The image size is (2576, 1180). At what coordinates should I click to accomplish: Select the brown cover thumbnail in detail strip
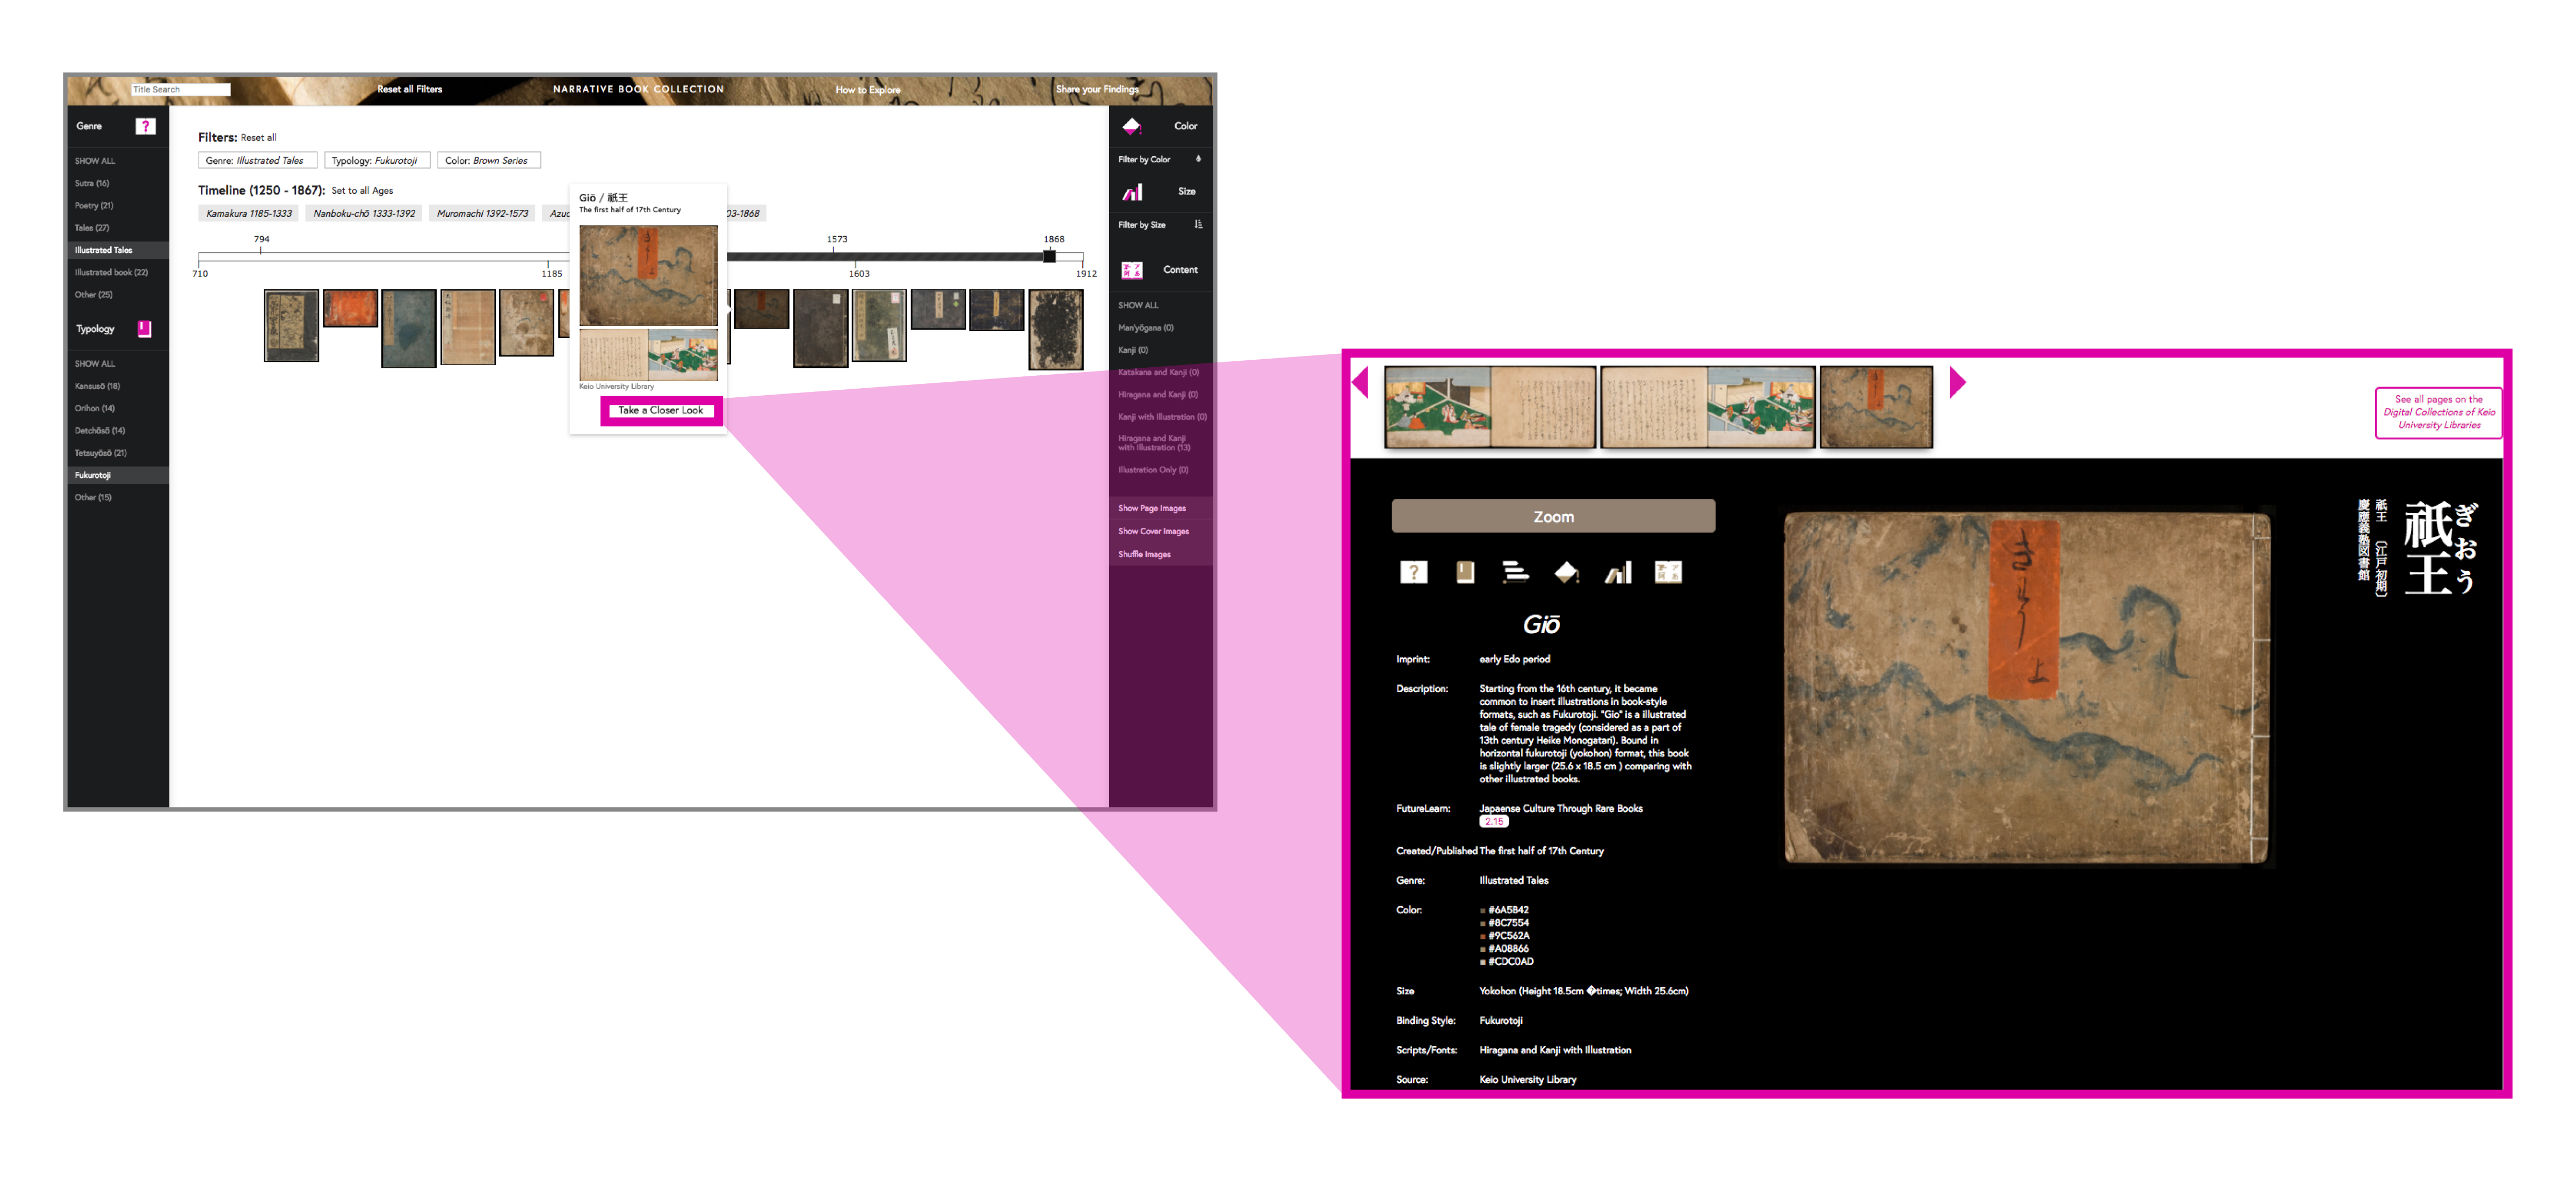coord(1876,406)
